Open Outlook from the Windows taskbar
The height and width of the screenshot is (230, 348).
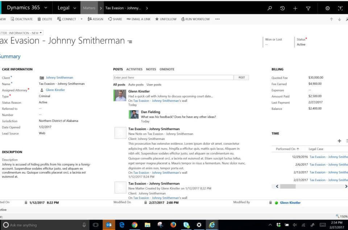pyautogui.click(x=109, y=225)
